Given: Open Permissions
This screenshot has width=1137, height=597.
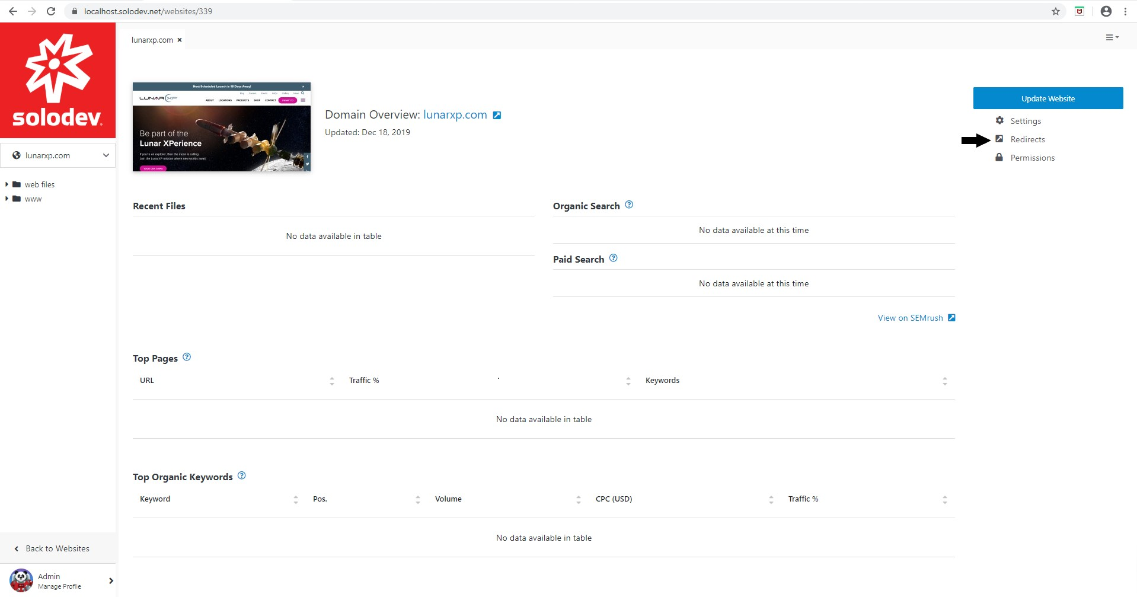Looking at the screenshot, I should [1032, 158].
